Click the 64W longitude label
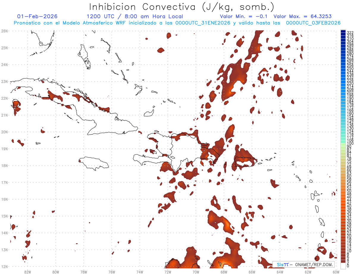The width and height of the screenshot is (357, 276). tap(280, 272)
